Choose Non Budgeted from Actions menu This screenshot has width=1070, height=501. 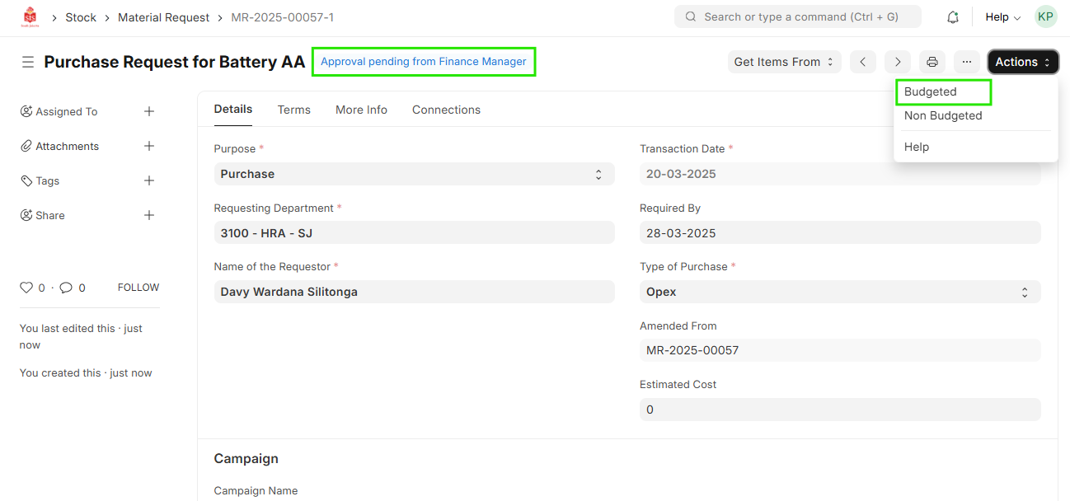[943, 115]
